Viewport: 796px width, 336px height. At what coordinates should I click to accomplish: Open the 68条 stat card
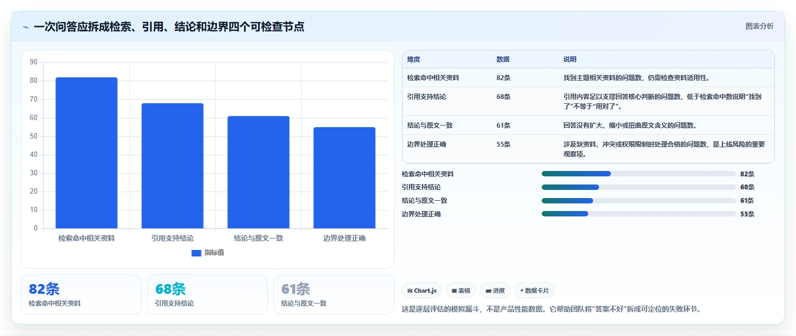(x=207, y=294)
